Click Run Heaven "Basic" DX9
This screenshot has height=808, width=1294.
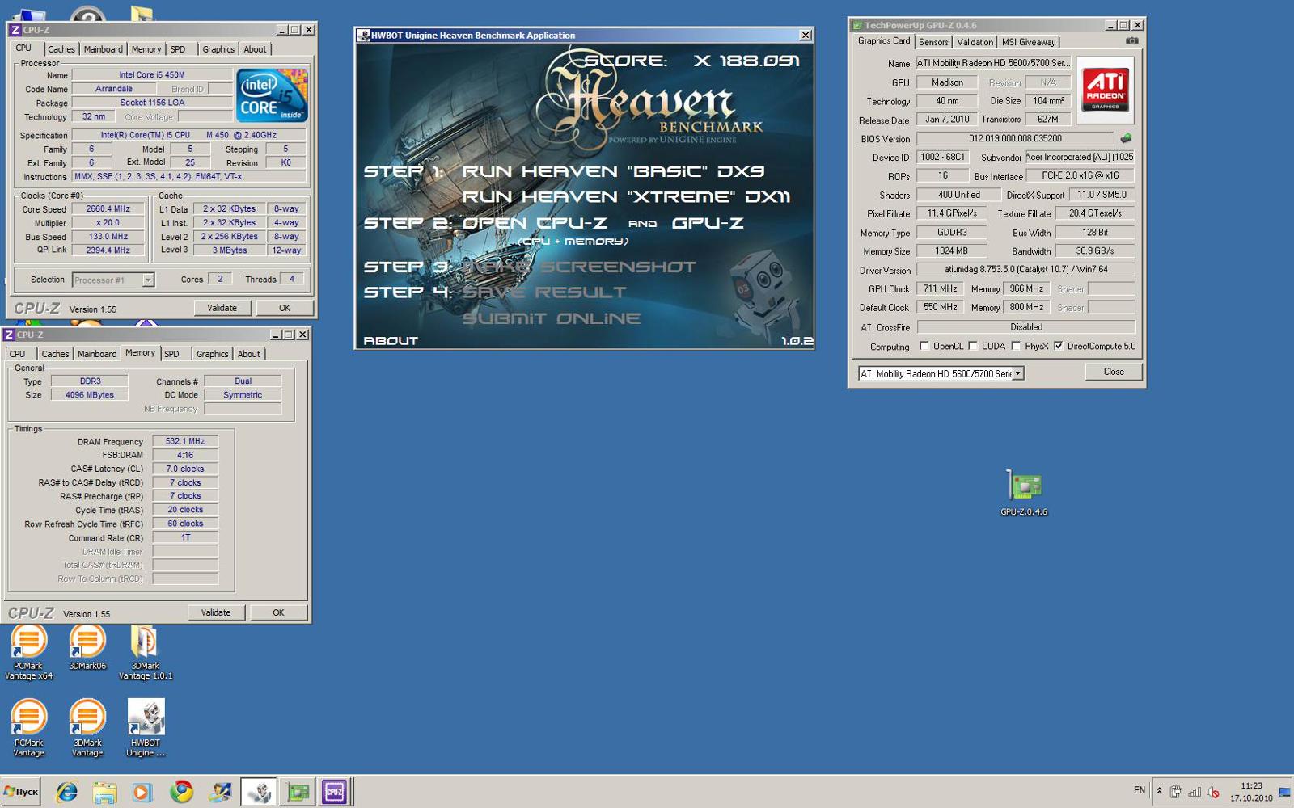click(613, 171)
